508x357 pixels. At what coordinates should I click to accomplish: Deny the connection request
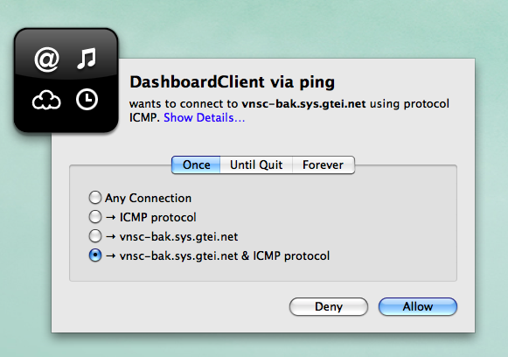[x=329, y=307]
